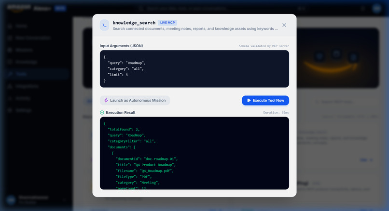Click the "category": "all" input line
The height and width of the screenshot is (211, 389).
point(126,69)
